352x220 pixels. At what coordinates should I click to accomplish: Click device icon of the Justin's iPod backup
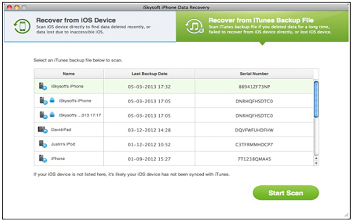click(43, 144)
